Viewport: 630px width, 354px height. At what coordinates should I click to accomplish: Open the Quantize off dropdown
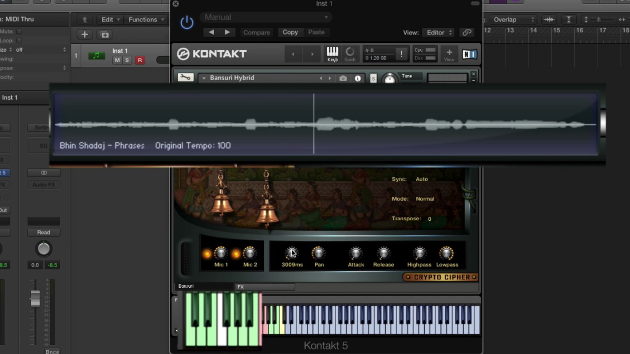click(x=41, y=50)
